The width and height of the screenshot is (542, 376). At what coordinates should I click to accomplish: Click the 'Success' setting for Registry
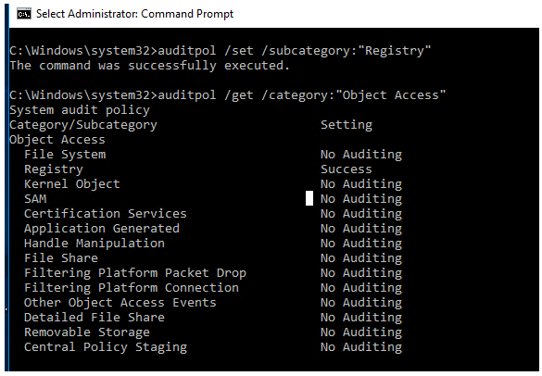[x=346, y=169]
